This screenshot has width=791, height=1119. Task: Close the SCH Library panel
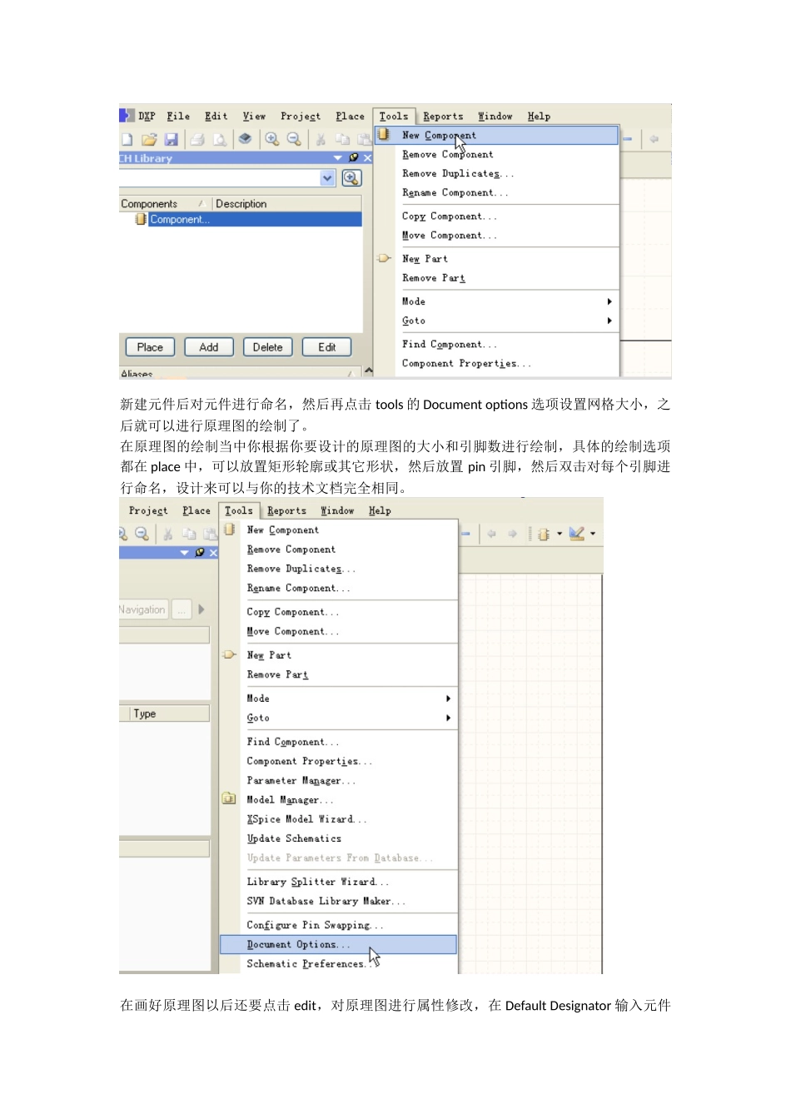(x=367, y=157)
